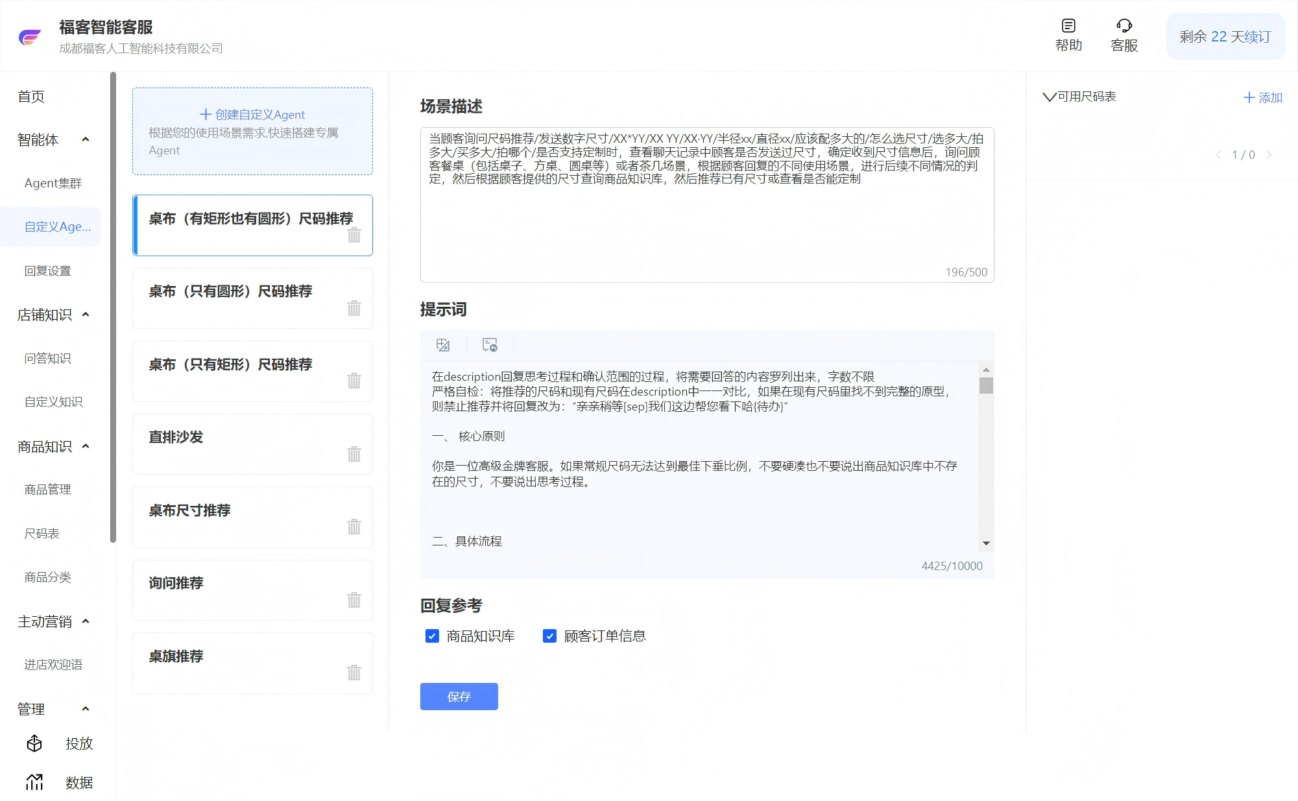Select the 询问推荐 agent card
Viewport: 1298px width, 801px height.
pyautogui.click(x=252, y=590)
